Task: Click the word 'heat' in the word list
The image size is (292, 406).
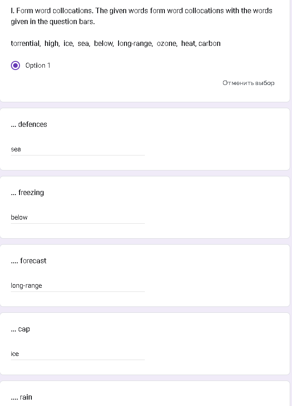Action: pyautogui.click(x=188, y=44)
